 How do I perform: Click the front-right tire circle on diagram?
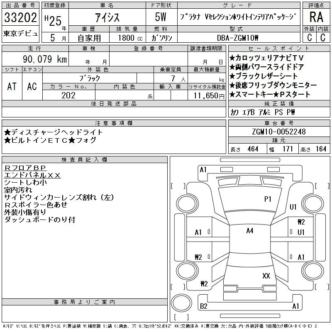[313, 203]
